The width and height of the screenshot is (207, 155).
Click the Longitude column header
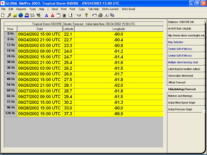[x=119, y=29]
